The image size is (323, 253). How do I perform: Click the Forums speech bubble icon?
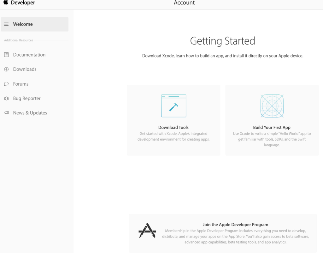pyautogui.click(x=6, y=84)
